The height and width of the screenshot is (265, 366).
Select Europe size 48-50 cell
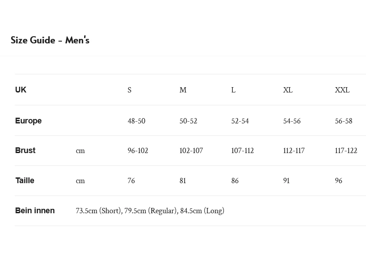(x=136, y=121)
